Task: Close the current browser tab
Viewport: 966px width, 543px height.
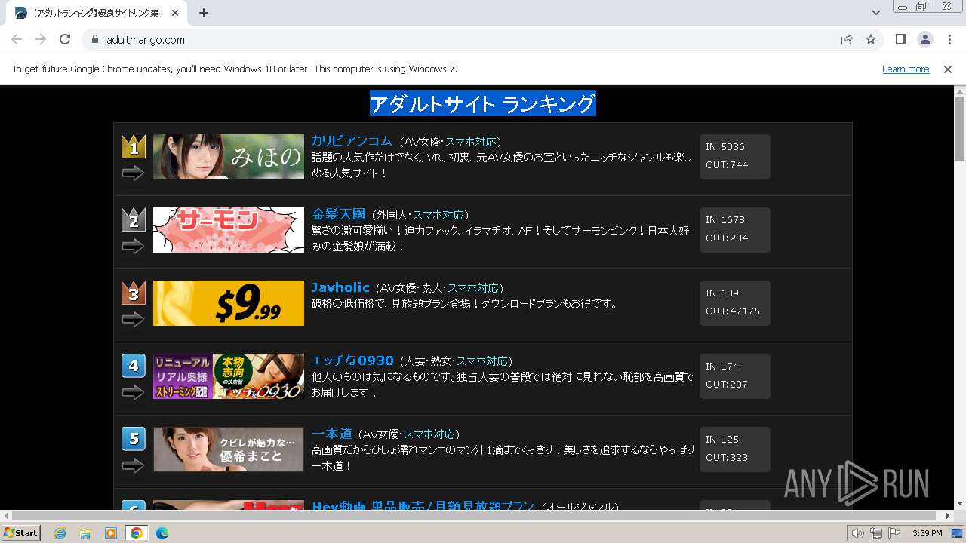Action: pyautogui.click(x=175, y=13)
